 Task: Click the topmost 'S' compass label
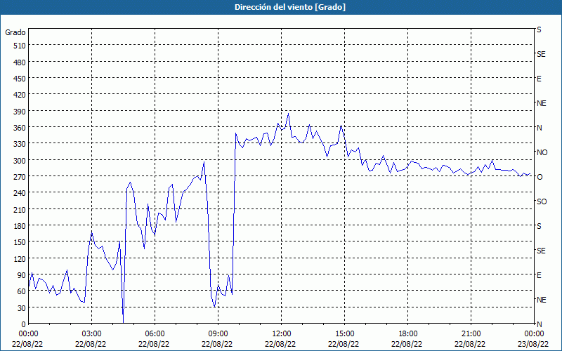tap(539, 29)
